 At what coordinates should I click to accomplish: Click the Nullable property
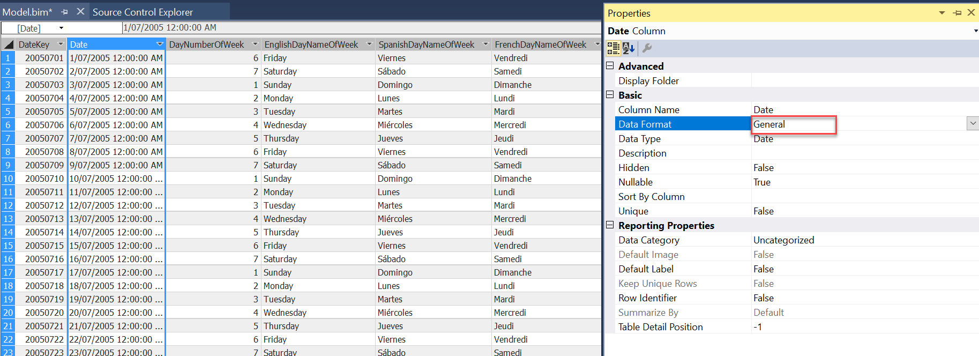tap(635, 182)
